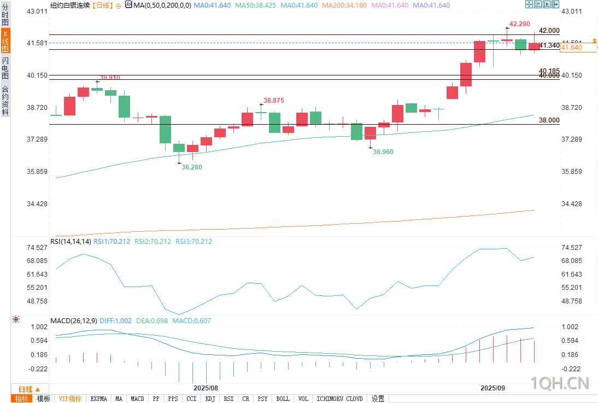
Task: Select the 模板 bottom tab
Action: [x=44, y=399]
